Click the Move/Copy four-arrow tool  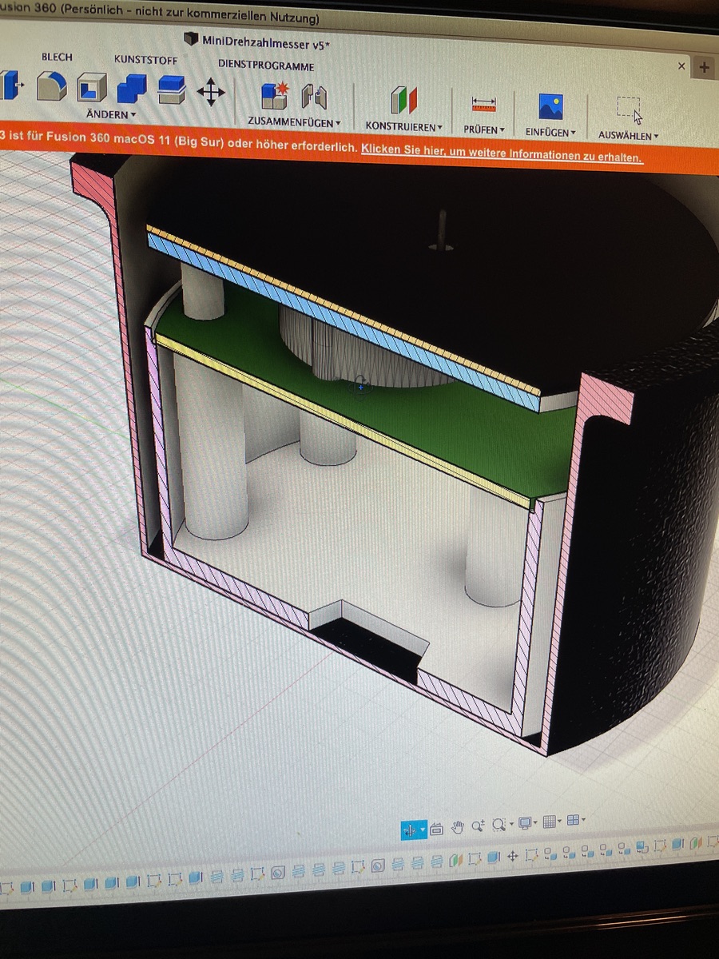pos(211,91)
